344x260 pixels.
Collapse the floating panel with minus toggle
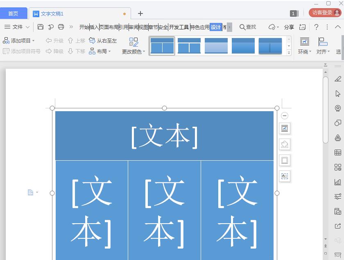pos(285,116)
